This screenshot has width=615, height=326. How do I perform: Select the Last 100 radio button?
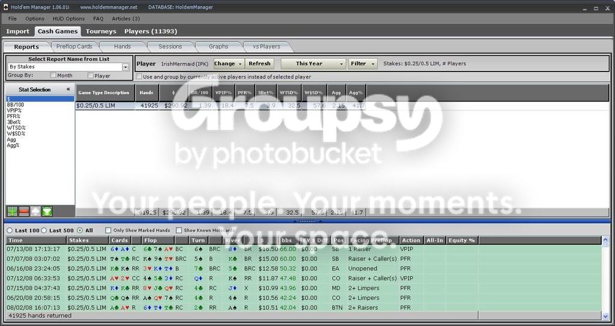[x=10, y=231]
